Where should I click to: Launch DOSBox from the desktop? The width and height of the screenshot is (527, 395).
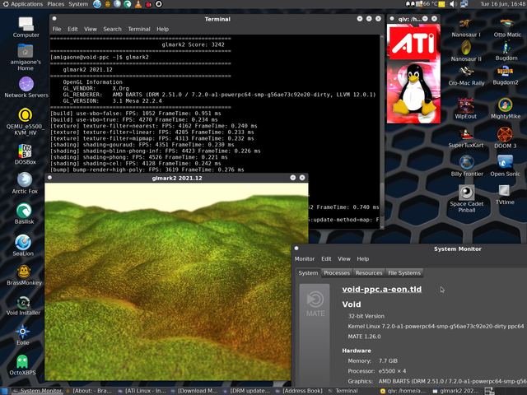(x=26, y=154)
